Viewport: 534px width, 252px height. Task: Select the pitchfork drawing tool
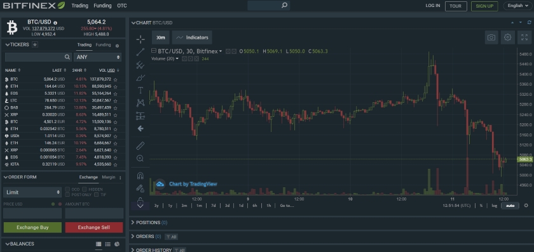click(140, 65)
